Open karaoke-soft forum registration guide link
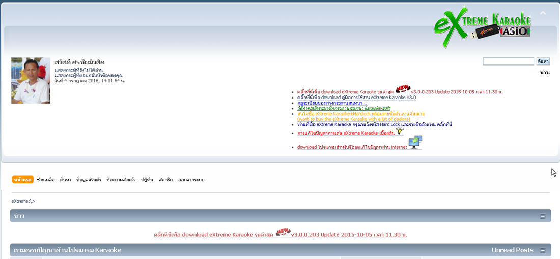 [344, 108]
